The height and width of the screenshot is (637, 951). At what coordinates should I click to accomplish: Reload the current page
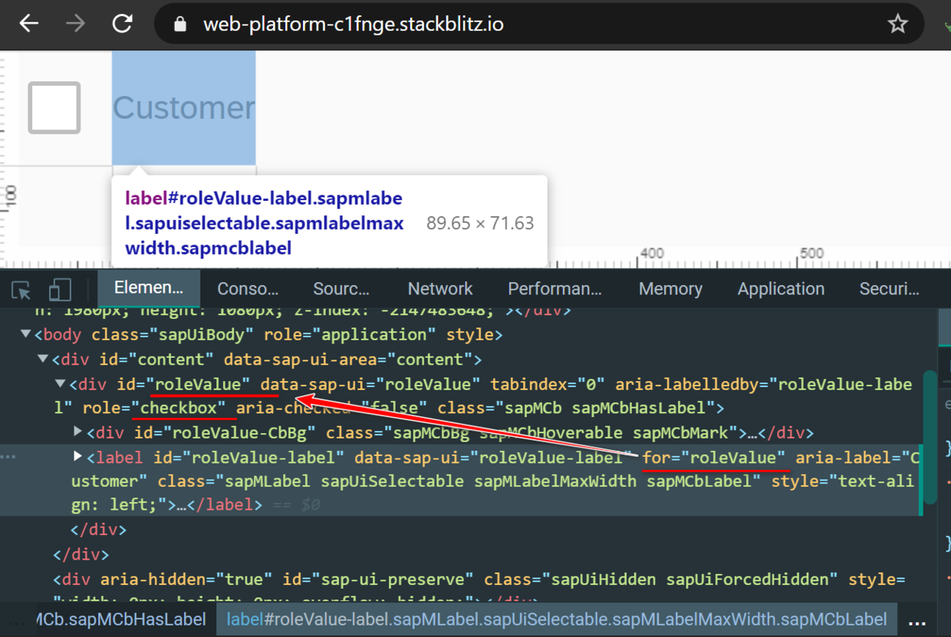[x=122, y=24]
